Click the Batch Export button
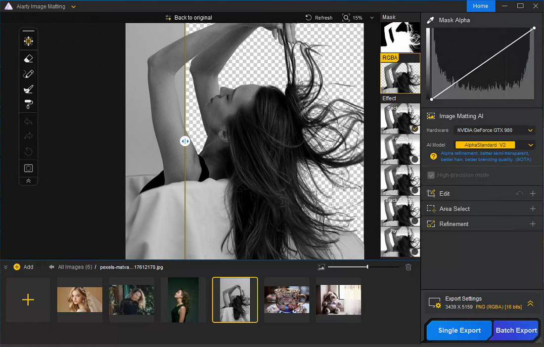Screen dimensions: 544x347 [516, 330]
